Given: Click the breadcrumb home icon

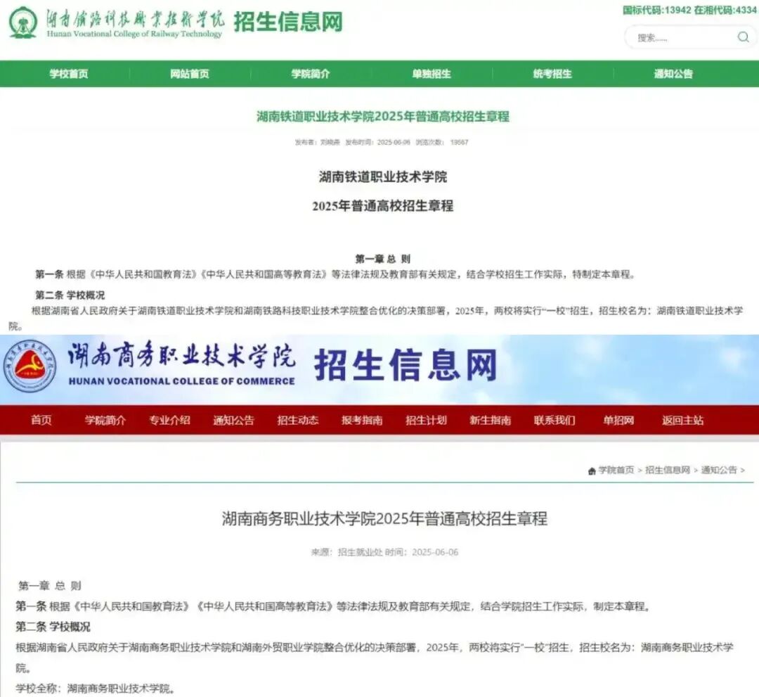Looking at the screenshot, I should point(592,471).
